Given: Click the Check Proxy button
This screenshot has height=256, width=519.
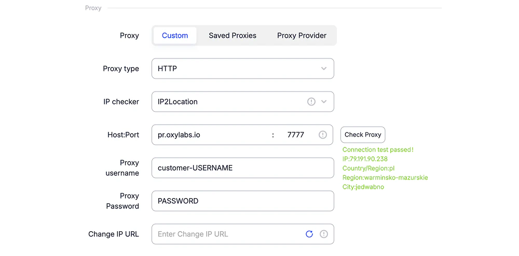Looking at the screenshot, I should pyautogui.click(x=363, y=134).
